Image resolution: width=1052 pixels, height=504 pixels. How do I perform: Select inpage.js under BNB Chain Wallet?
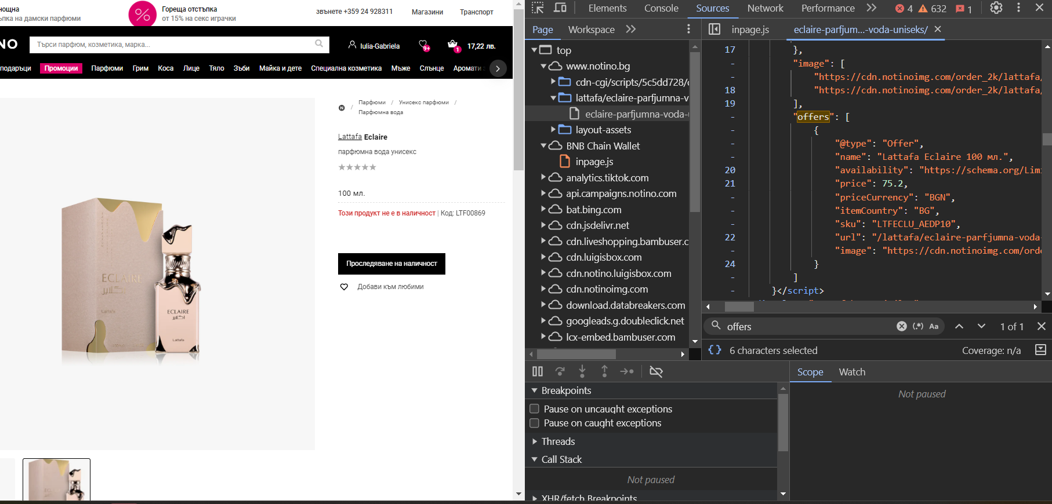pyautogui.click(x=594, y=162)
